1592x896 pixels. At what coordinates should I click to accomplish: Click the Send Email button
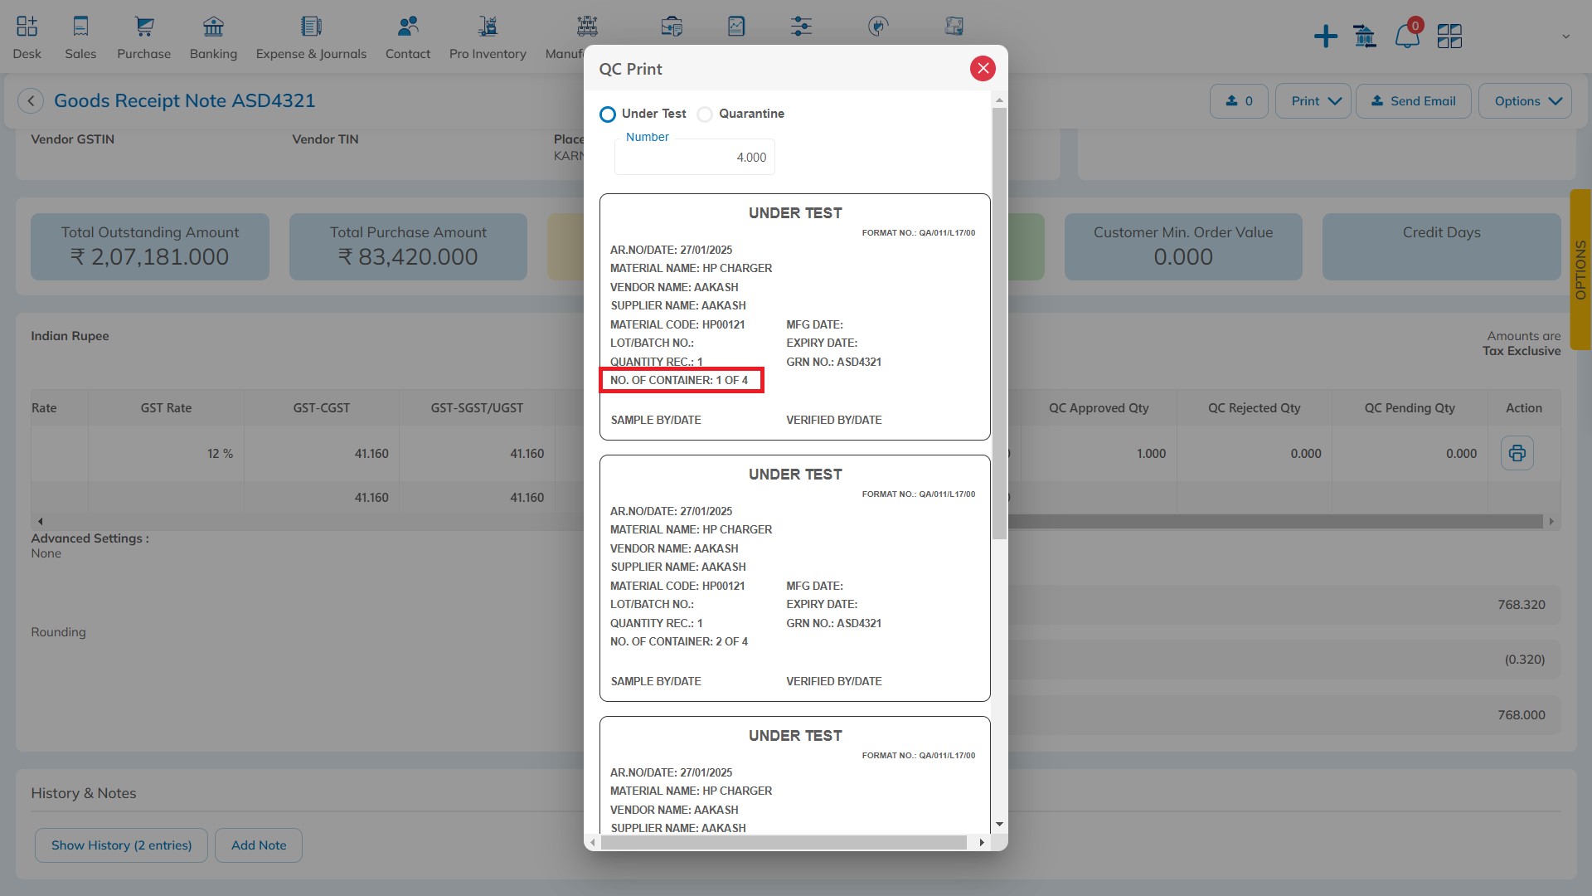[1413, 101]
